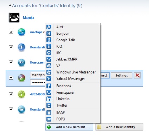The height and width of the screenshot is (137, 149).
Task: Click the LinkedIn account orb icon
Action: click(21, 109)
